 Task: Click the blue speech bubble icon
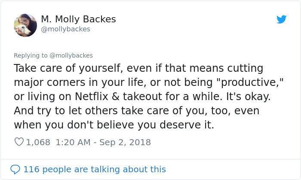point(15,169)
